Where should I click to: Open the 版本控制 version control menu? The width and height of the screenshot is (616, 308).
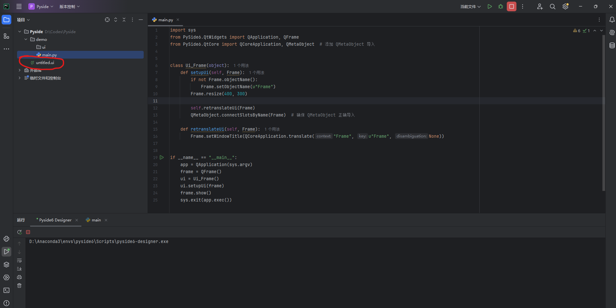pos(69,6)
